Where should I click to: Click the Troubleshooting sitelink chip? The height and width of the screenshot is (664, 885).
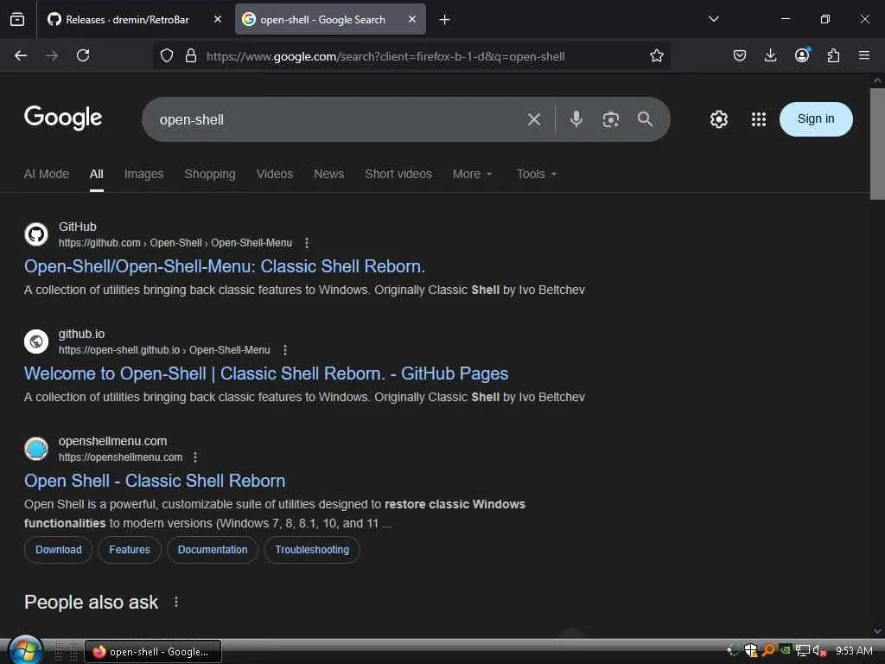pos(312,550)
